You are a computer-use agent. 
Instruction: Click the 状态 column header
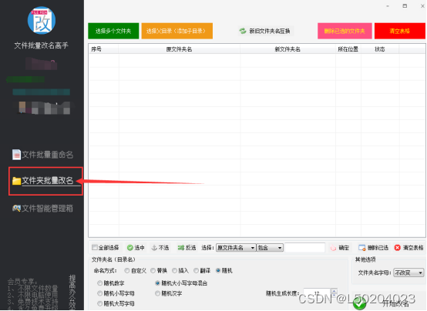380,49
